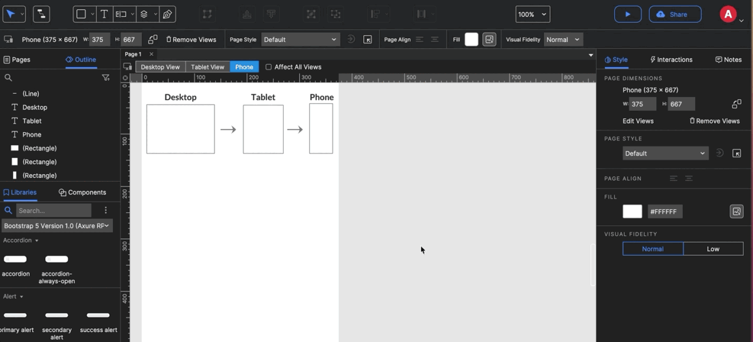
Task: Expand the Bootstrap 5 library dropdown
Action: pos(57,225)
